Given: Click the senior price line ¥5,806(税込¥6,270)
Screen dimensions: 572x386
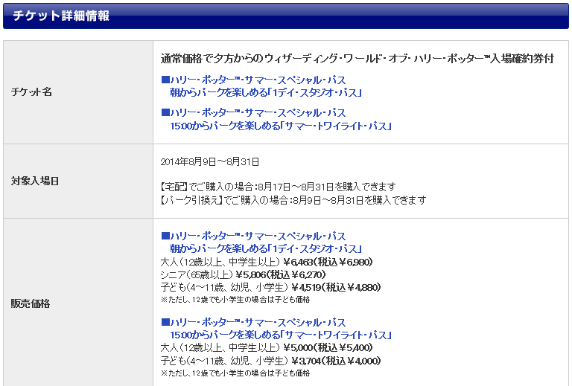Looking at the screenshot, I should [x=281, y=274].
